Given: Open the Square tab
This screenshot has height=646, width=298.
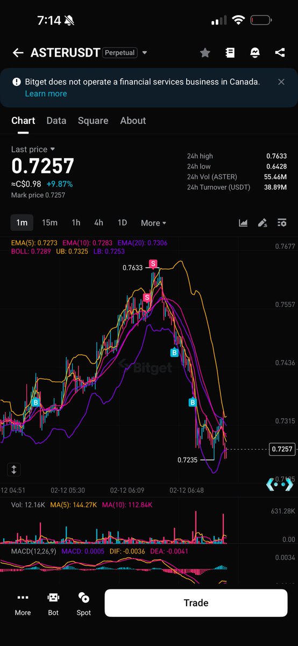Looking at the screenshot, I should pyautogui.click(x=93, y=121).
